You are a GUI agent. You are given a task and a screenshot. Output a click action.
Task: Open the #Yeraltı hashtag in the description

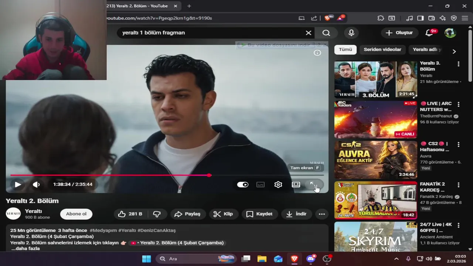[x=127, y=230]
